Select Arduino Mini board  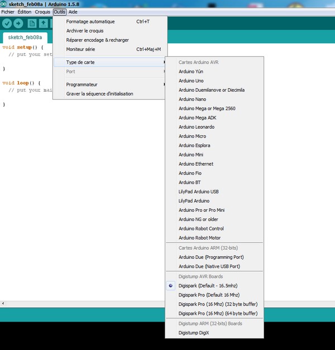[x=214, y=154]
